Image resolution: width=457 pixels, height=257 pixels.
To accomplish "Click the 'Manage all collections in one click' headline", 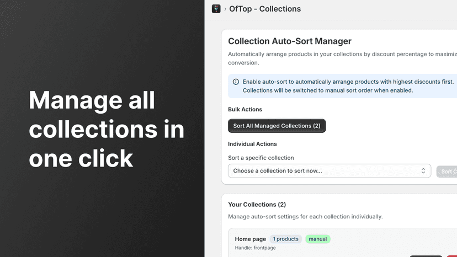I will (x=107, y=129).
